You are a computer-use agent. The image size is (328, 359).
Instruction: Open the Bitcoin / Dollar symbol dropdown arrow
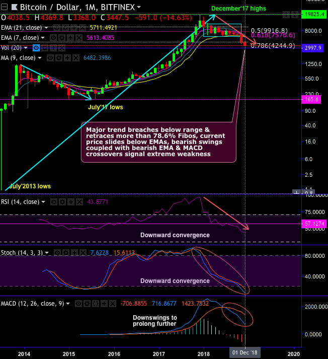point(139,8)
